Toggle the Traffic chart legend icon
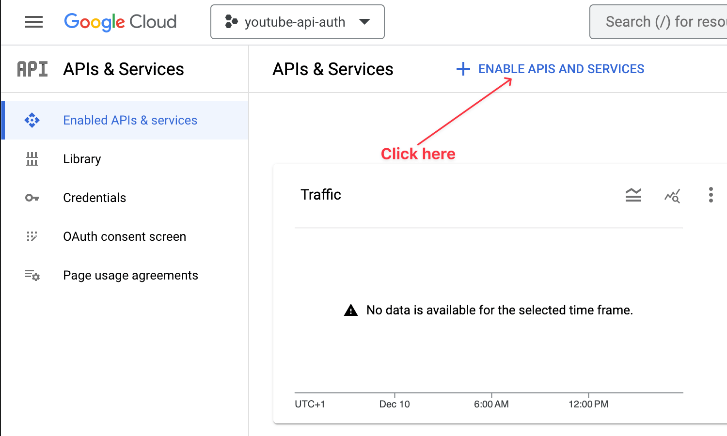Screen dimensions: 727x436 (633, 195)
